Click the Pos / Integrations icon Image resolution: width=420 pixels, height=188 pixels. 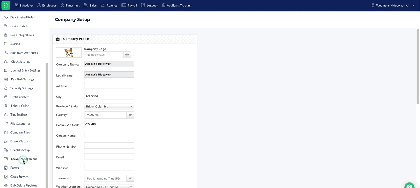[x=6, y=35]
